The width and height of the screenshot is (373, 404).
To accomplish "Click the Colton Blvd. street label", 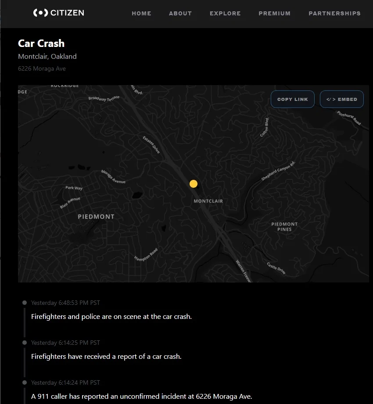I will tap(265, 127).
